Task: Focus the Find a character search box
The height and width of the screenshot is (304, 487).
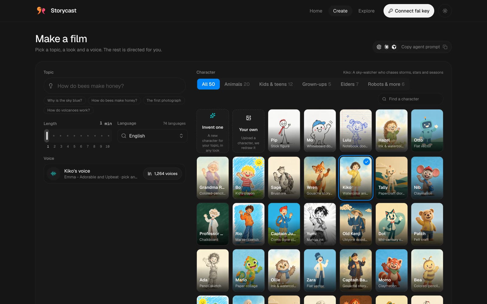Action: tap(410, 99)
